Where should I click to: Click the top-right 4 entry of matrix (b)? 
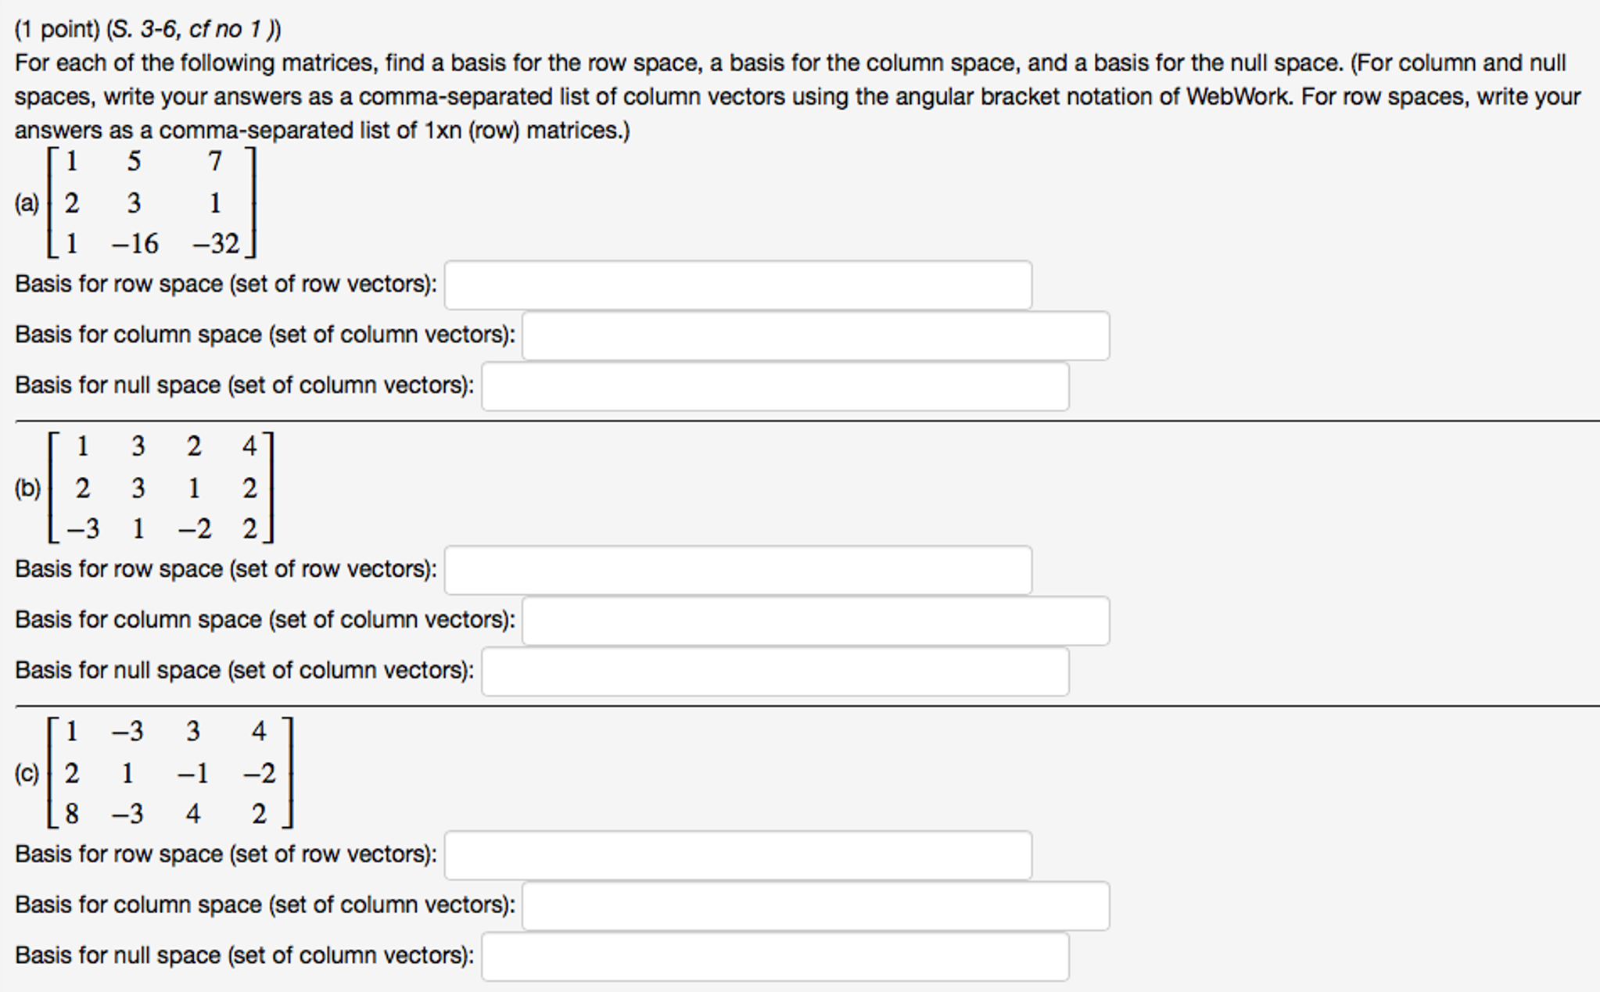(x=249, y=446)
